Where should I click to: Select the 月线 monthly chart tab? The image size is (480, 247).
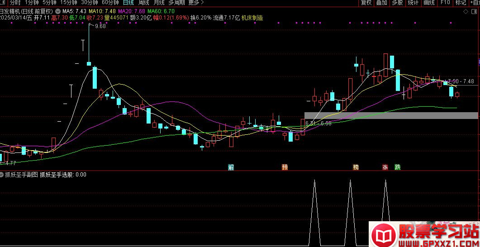click(x=159, y=3)
